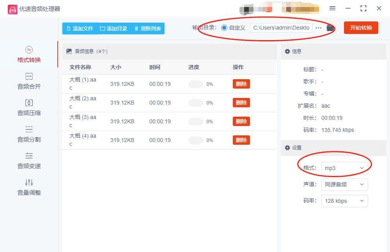Click the folder browse icon beside output path
The height and width of the screenshot is (252, 390).
(330, 28)
